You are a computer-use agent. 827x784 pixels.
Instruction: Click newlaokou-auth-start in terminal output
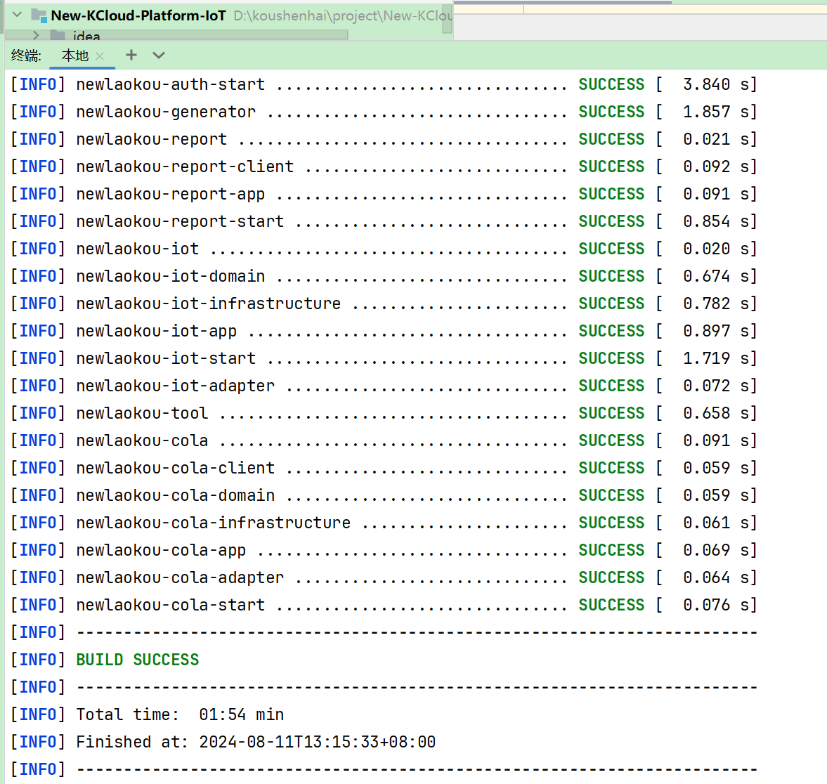click(x=171, y=84)
